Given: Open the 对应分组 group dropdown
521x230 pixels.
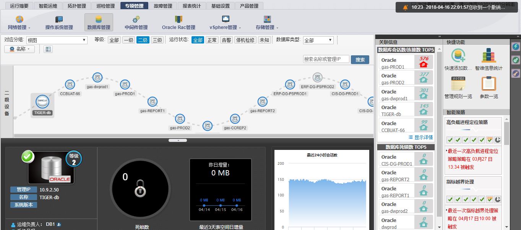Looking at the screenshot, I should [57, 39].
